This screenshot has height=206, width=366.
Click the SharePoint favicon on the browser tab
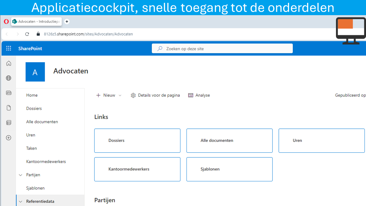pos(15,21)
